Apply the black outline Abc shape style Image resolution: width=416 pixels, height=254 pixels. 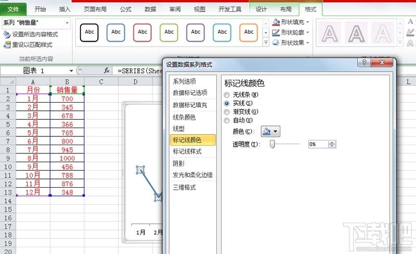(89, 33)
